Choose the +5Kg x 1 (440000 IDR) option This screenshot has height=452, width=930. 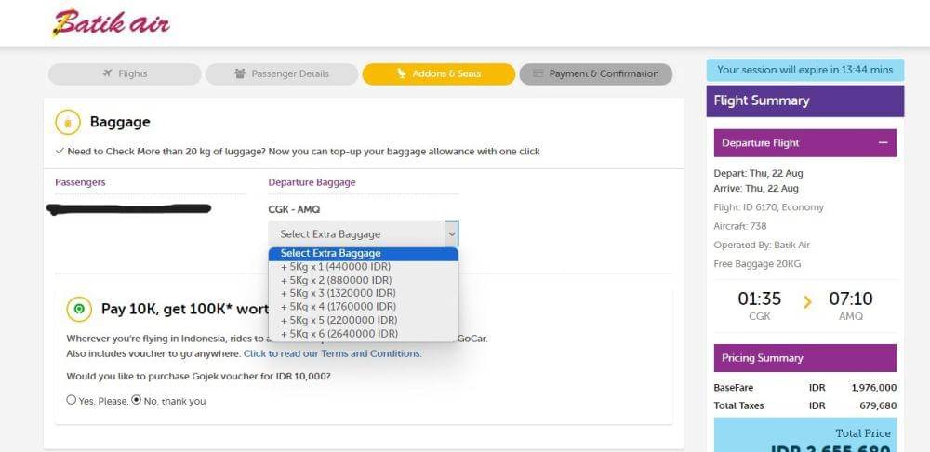tap(336, 267)
